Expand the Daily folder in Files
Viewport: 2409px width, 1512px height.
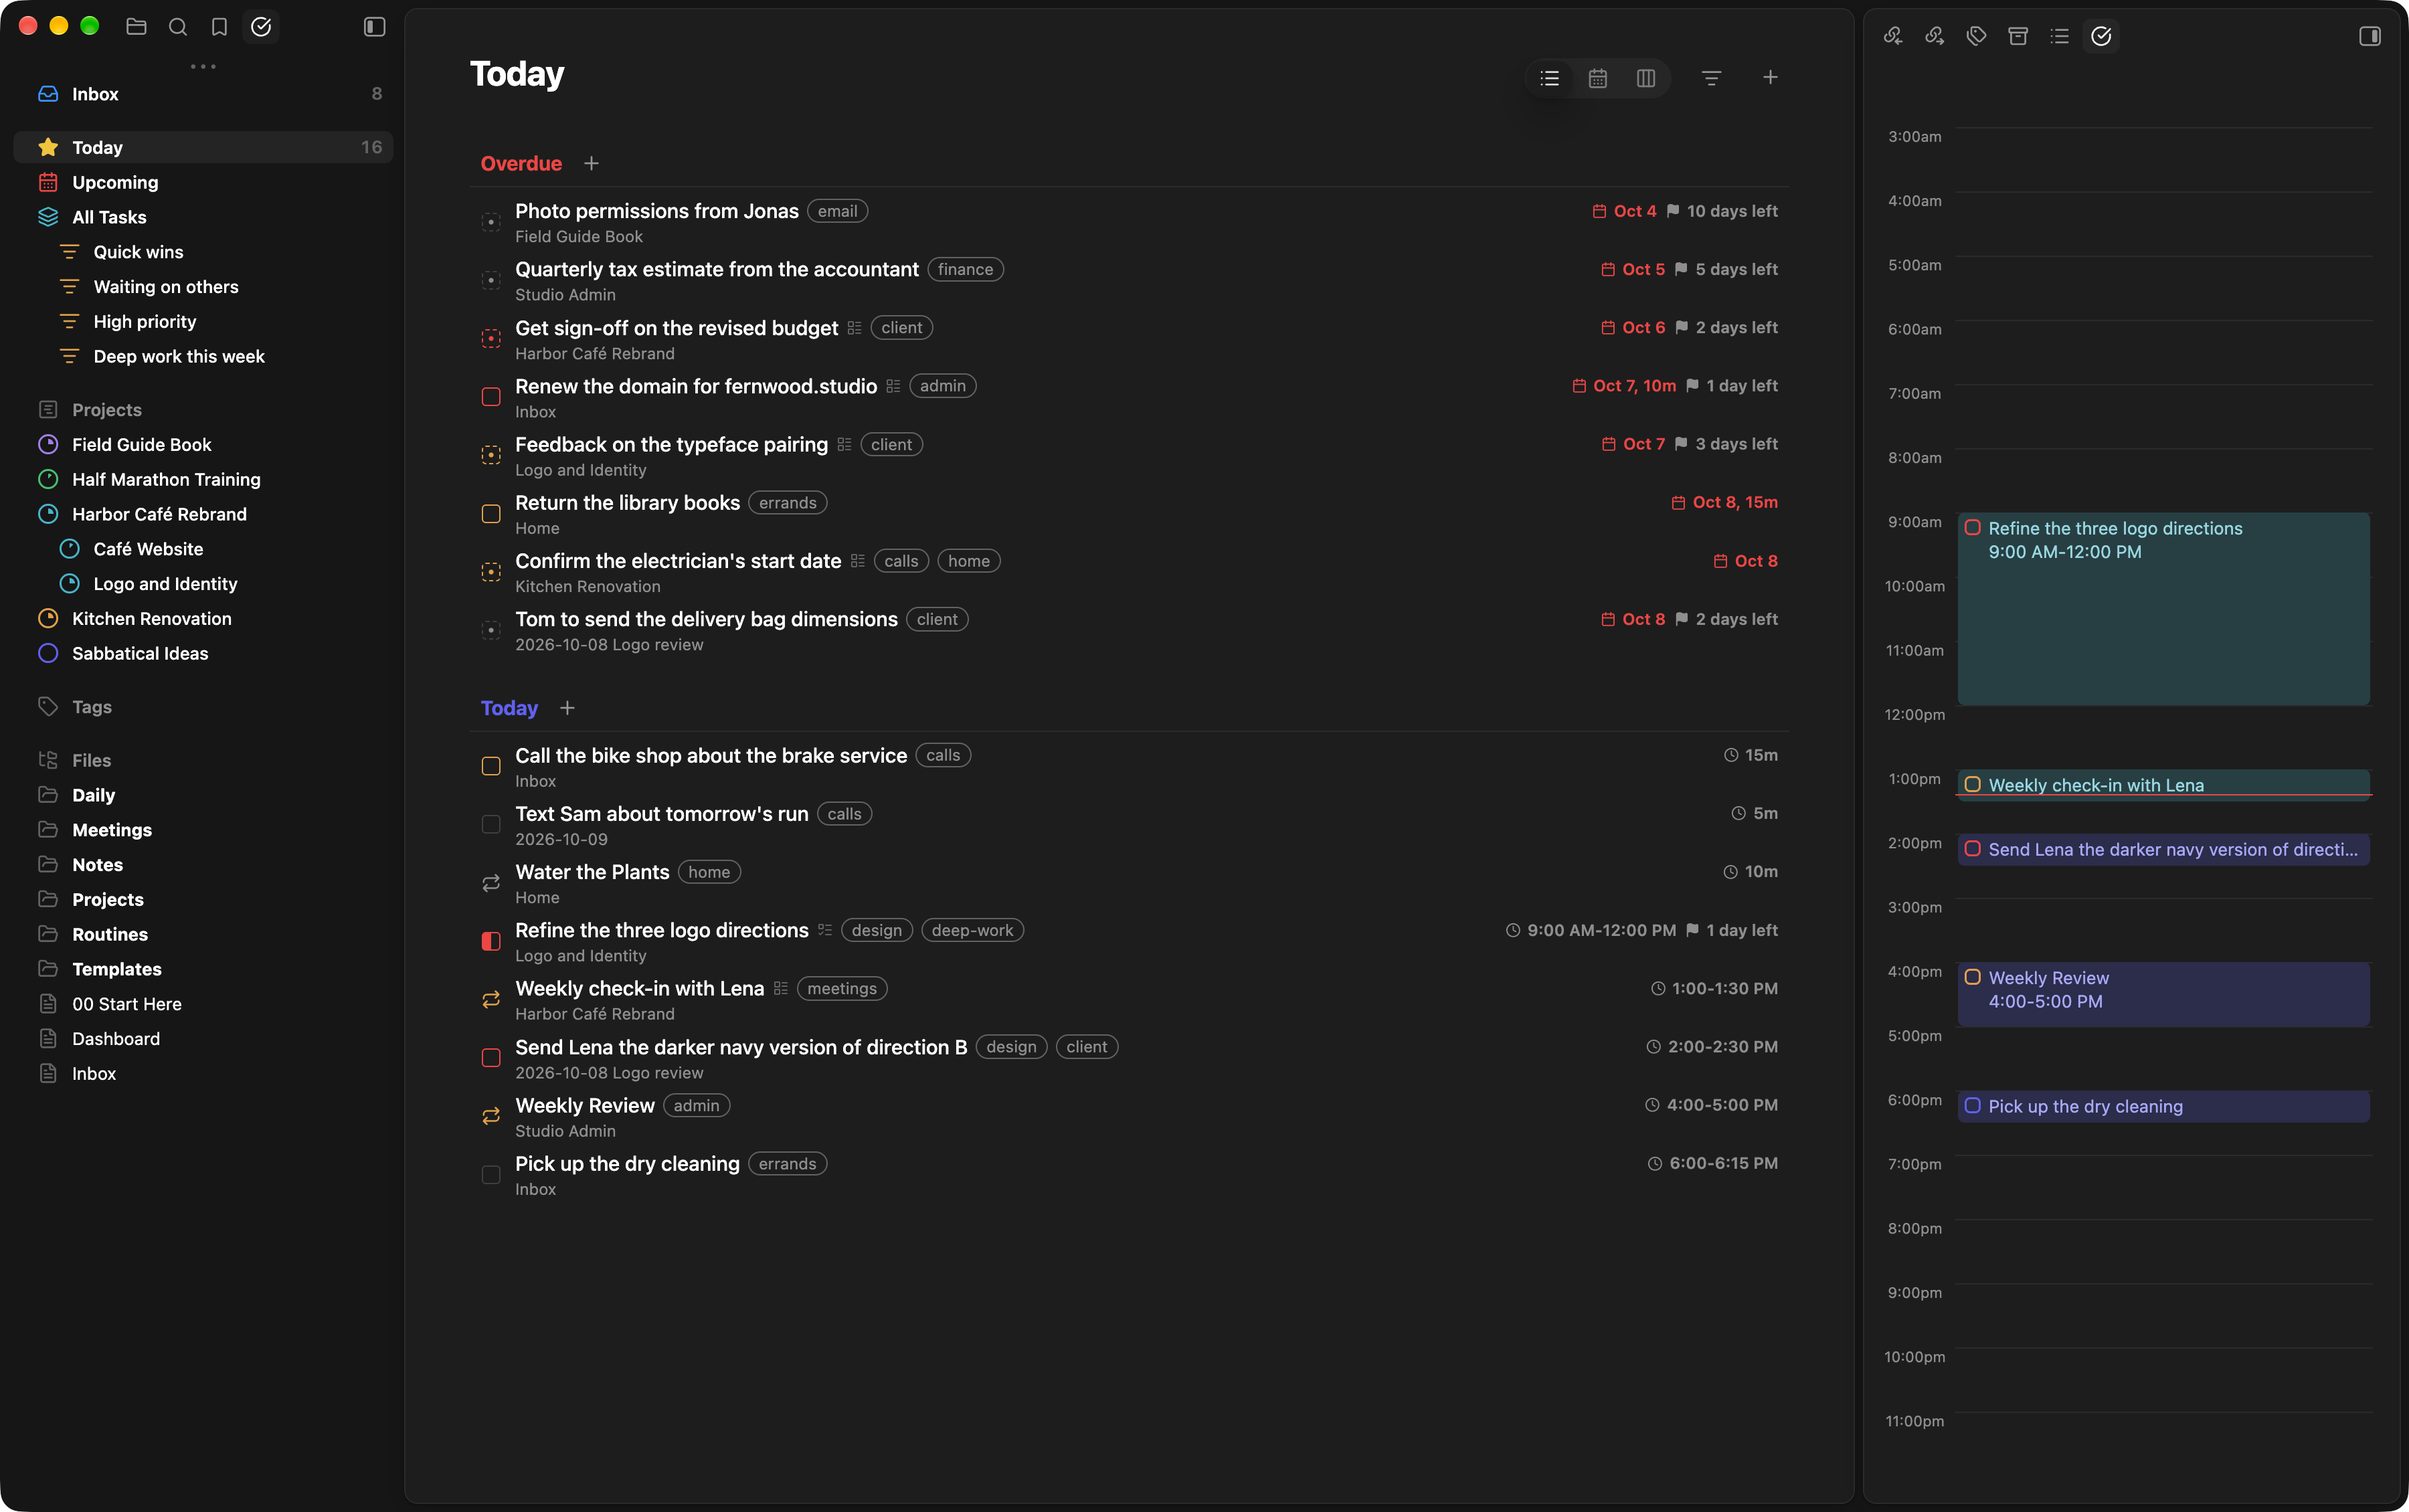click(x=204, y=795)
